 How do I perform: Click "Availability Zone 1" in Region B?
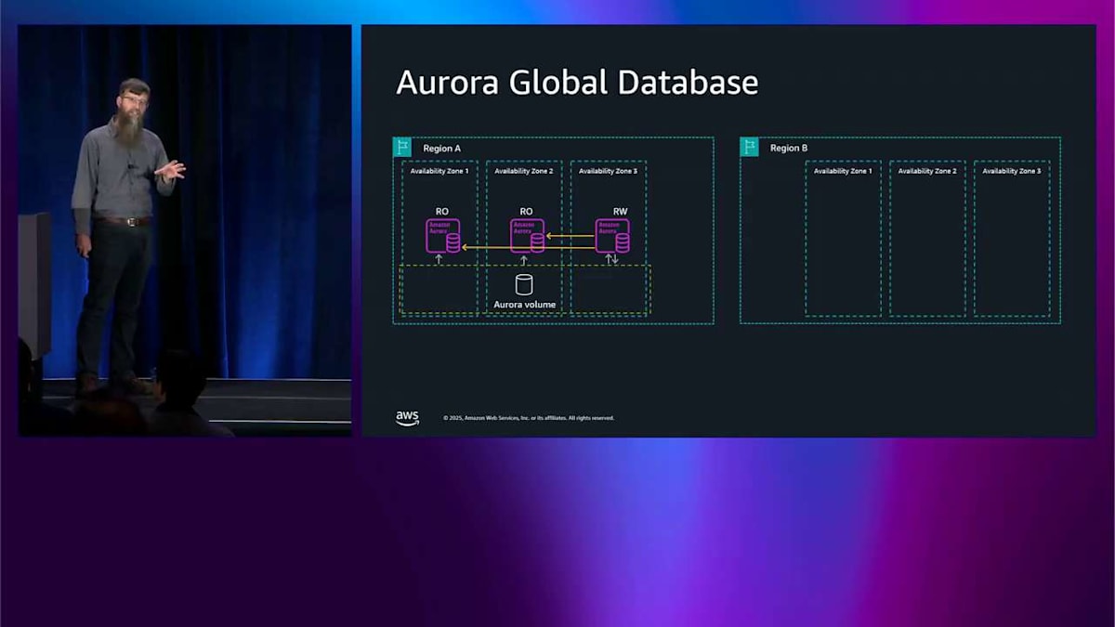(x=843, y=171)
